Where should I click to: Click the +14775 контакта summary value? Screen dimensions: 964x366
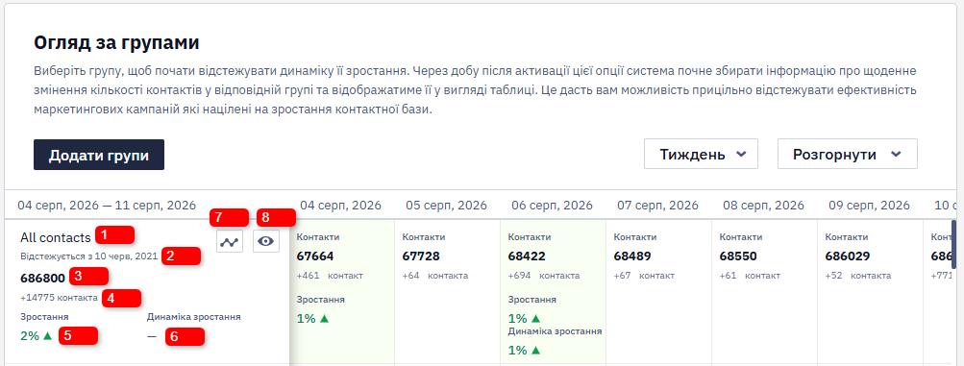pos(59,297)
